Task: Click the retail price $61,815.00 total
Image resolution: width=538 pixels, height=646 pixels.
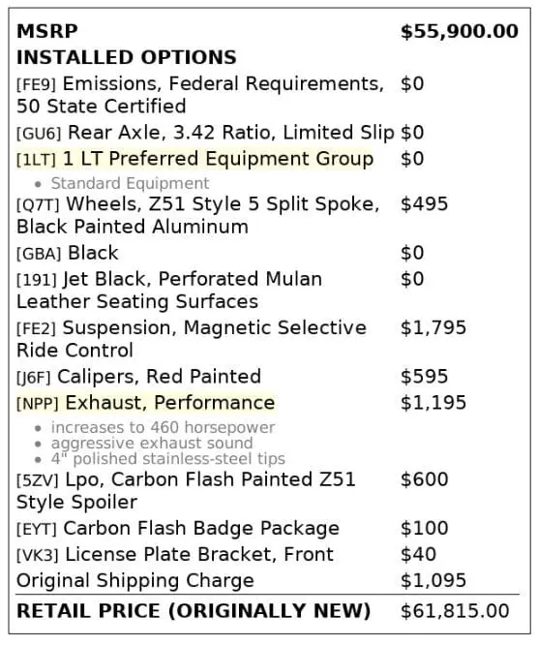Action: click(x=455, y=611)
